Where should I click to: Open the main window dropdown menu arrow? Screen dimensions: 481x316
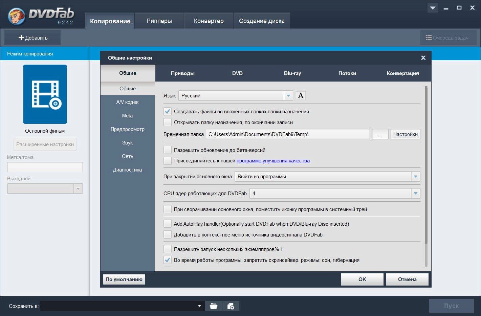[x=433, y=8]
